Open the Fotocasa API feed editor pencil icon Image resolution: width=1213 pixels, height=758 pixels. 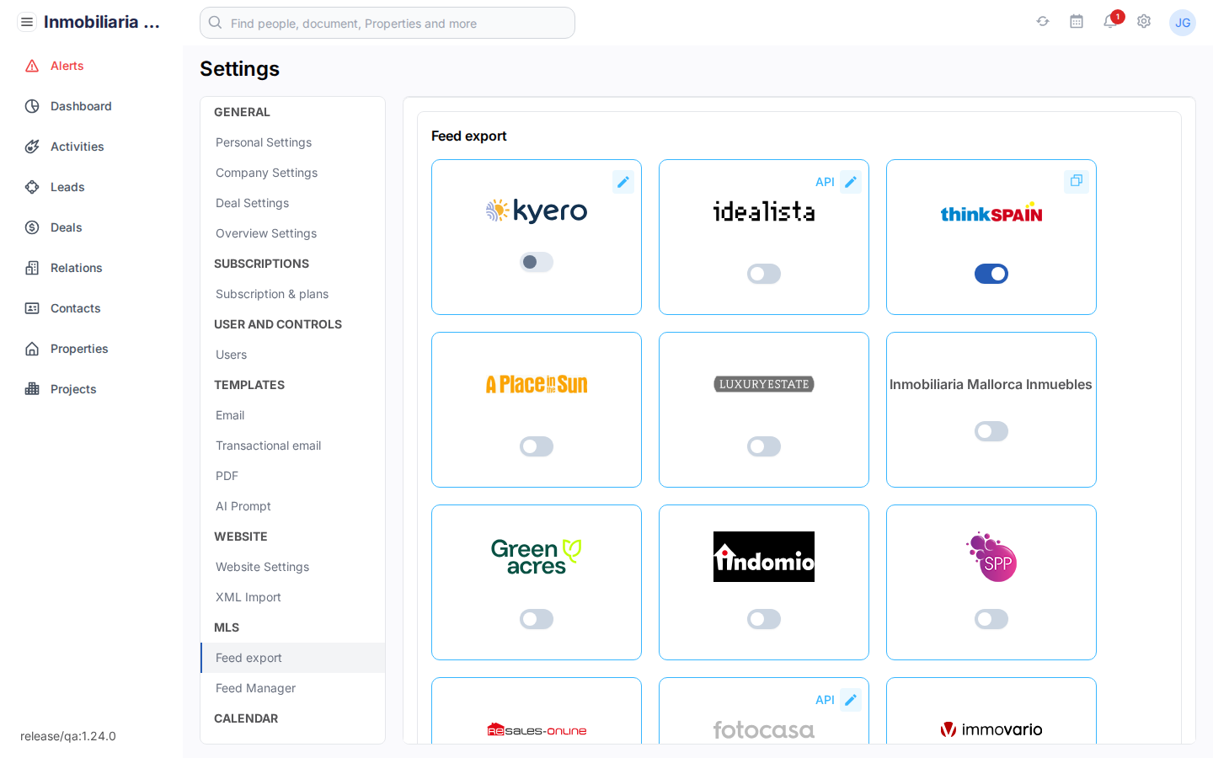[851, 699]
